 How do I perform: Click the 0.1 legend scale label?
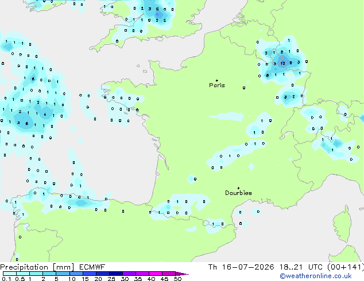[6, 279]
